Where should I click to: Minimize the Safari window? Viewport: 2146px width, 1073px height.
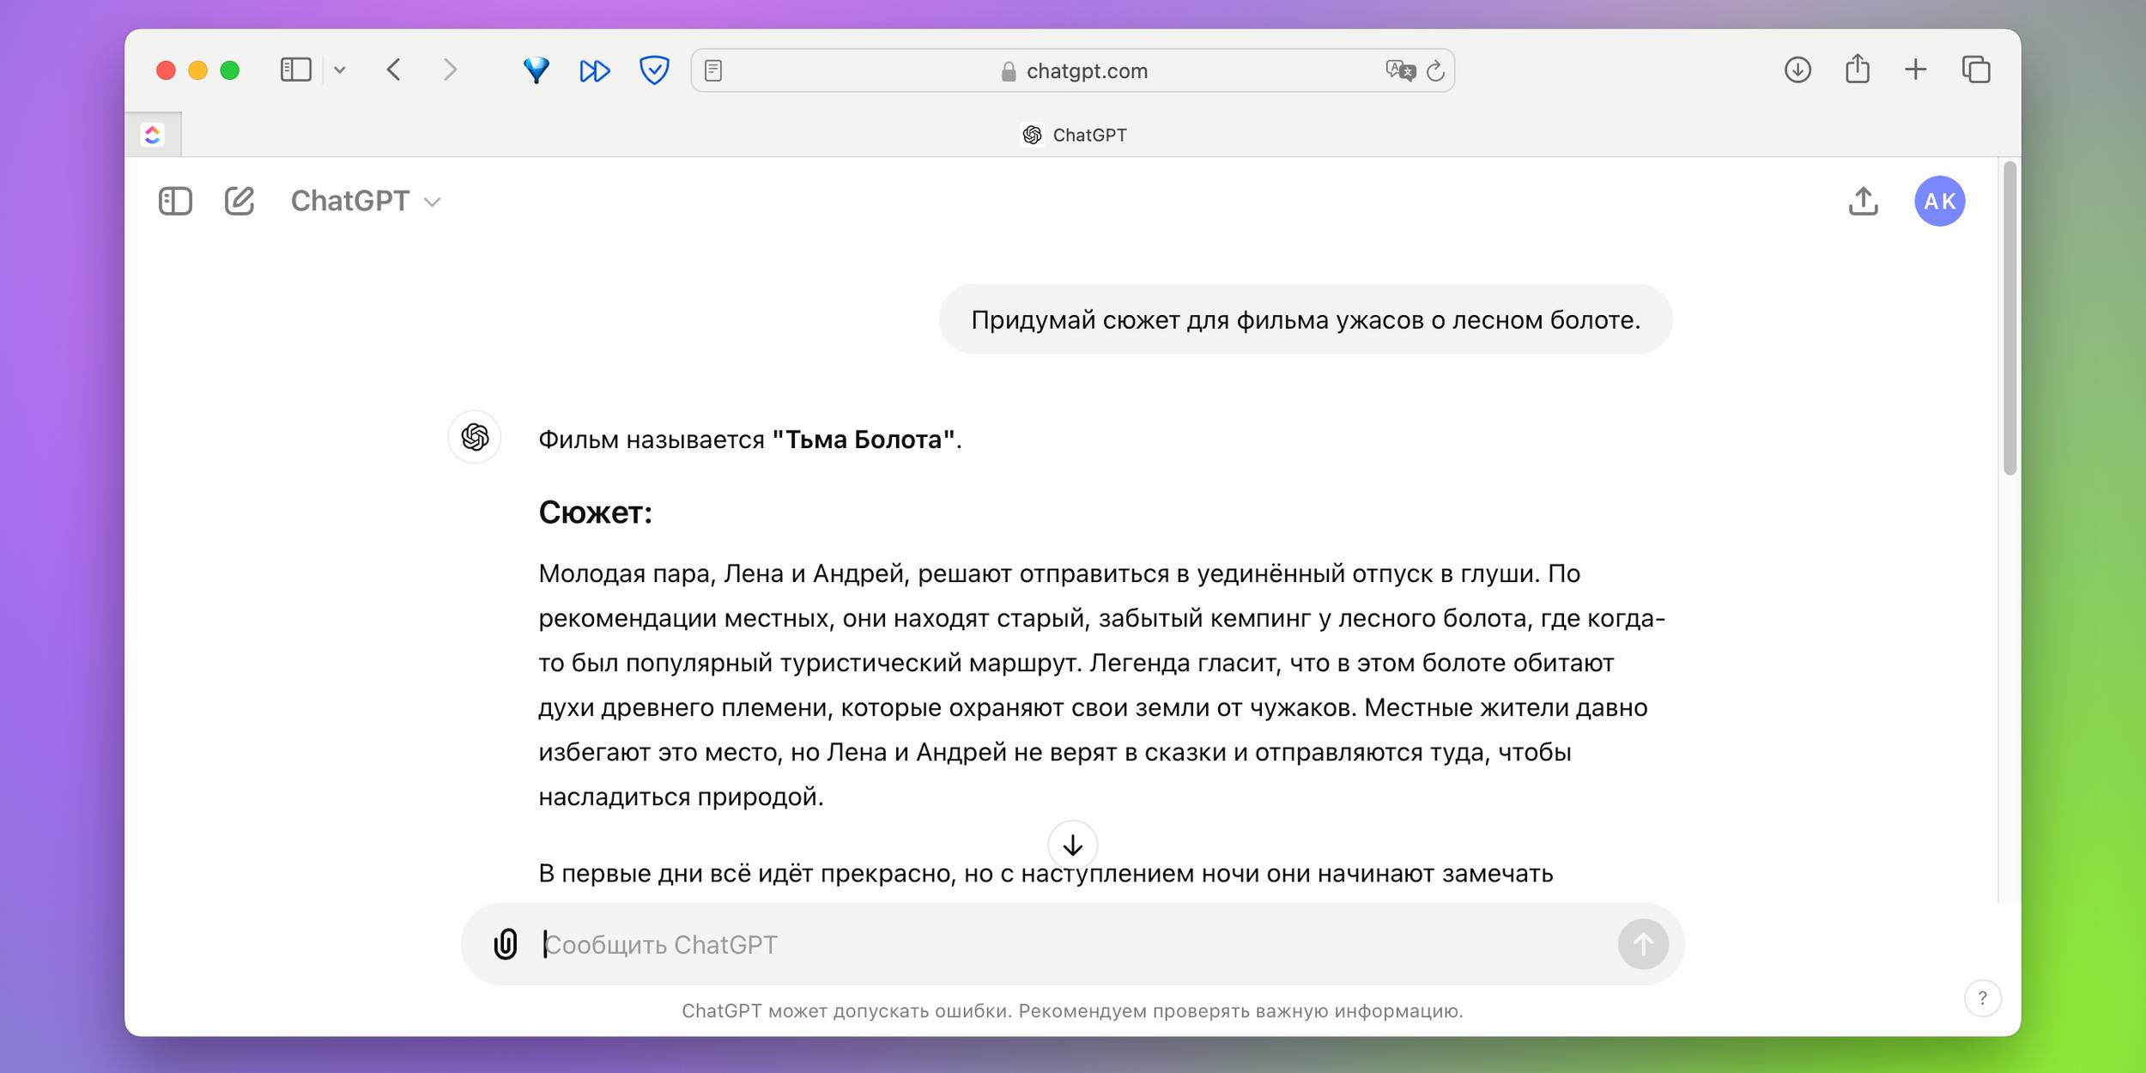coord(198,70)
